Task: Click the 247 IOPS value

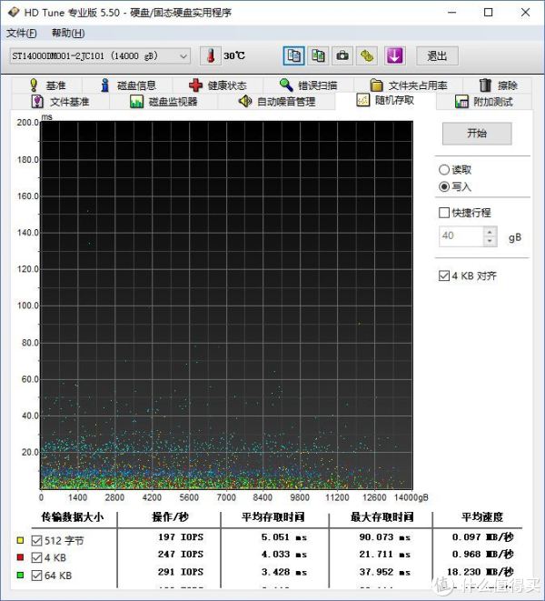Action: [x=181, y=555]
